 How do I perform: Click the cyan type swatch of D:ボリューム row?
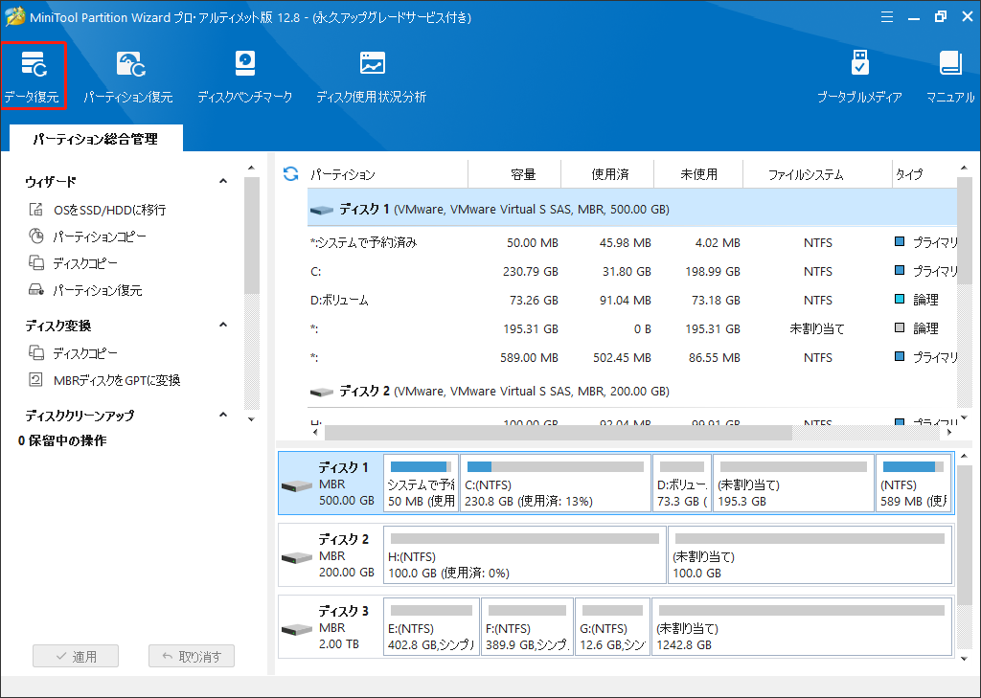point(900,299)
